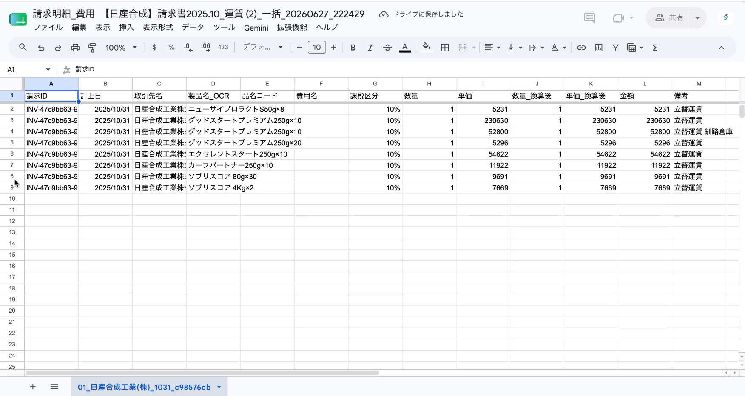The height and width of the screenshot is (396, 745).
Task: Increase decimal places icon
Action: (x=206, y=48)
